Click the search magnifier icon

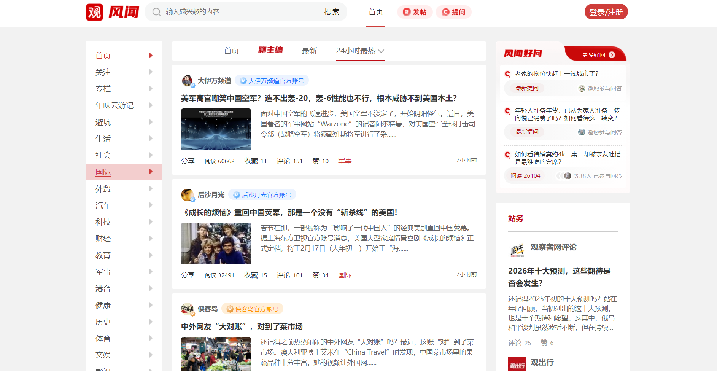[x=156, y=12]
